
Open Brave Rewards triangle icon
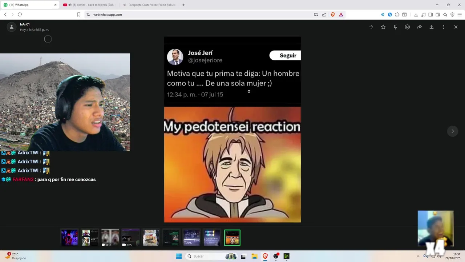[x=341, y=15]
